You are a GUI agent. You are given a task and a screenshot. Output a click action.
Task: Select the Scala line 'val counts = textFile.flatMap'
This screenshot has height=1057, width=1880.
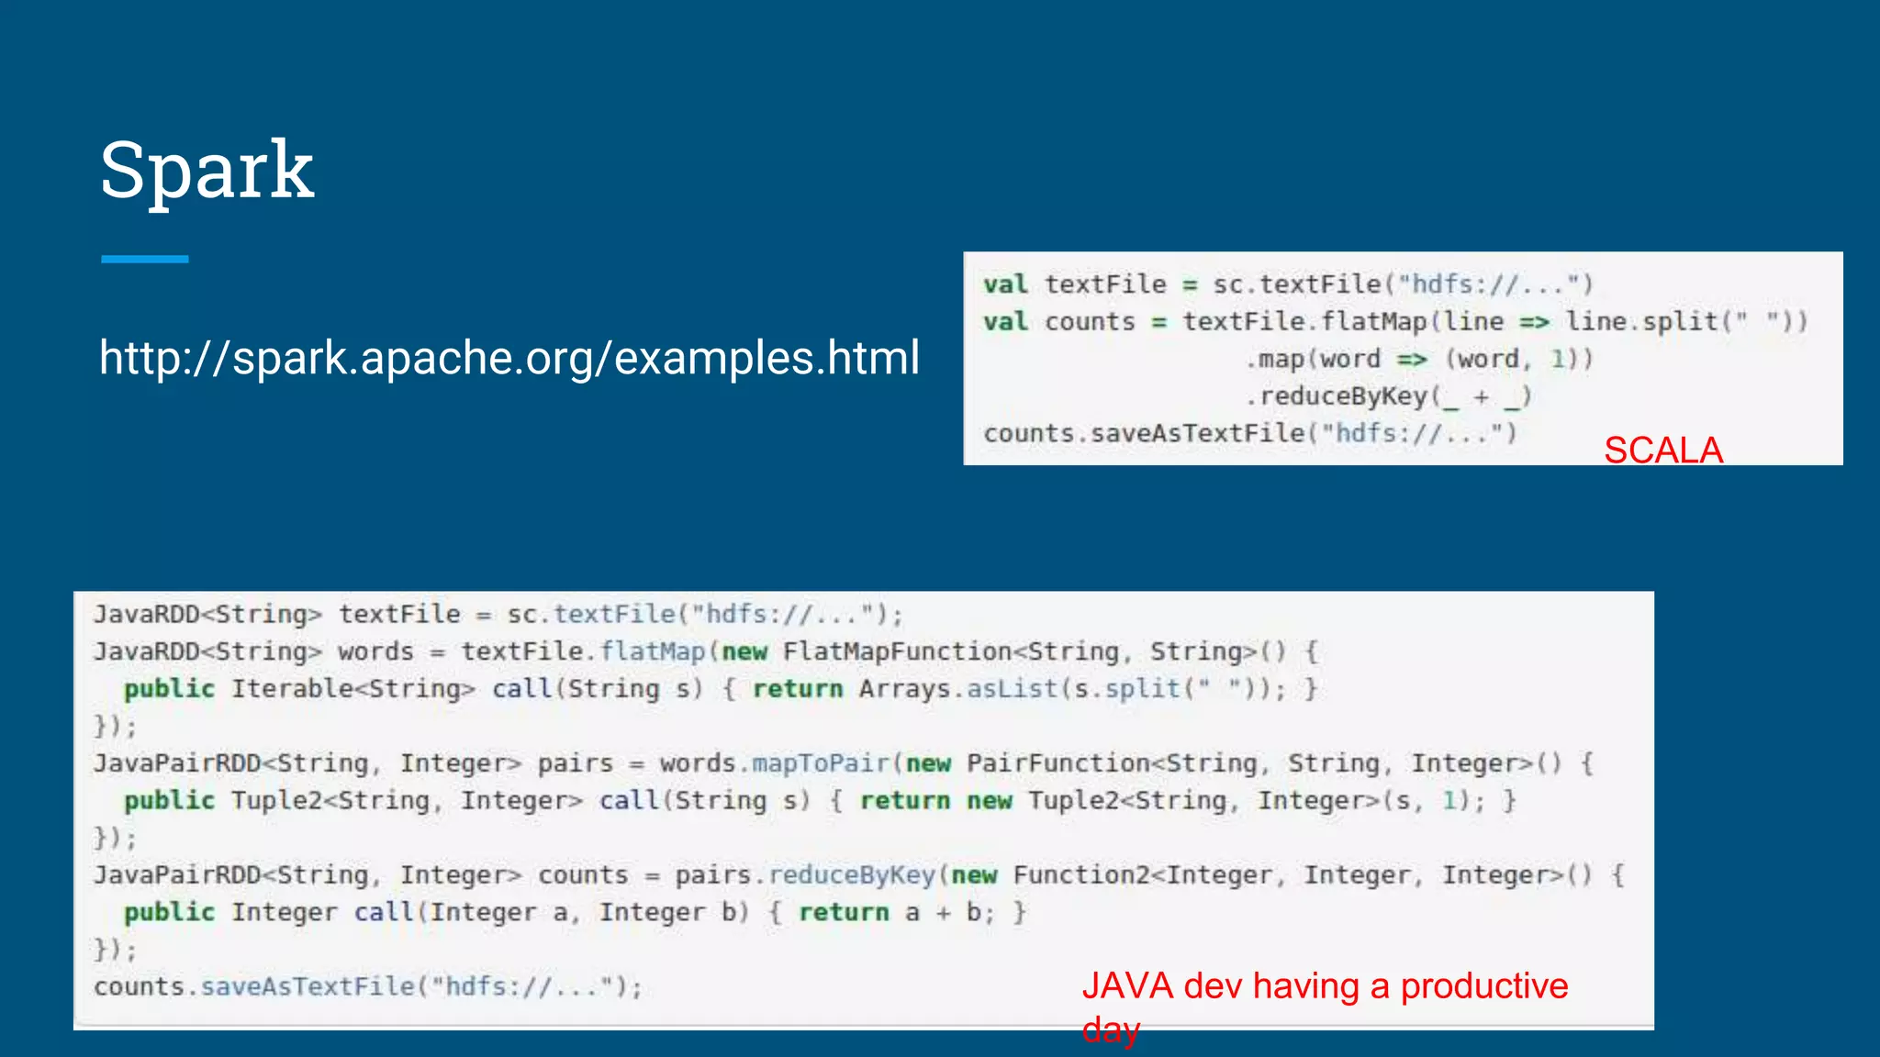(1395, 322)
